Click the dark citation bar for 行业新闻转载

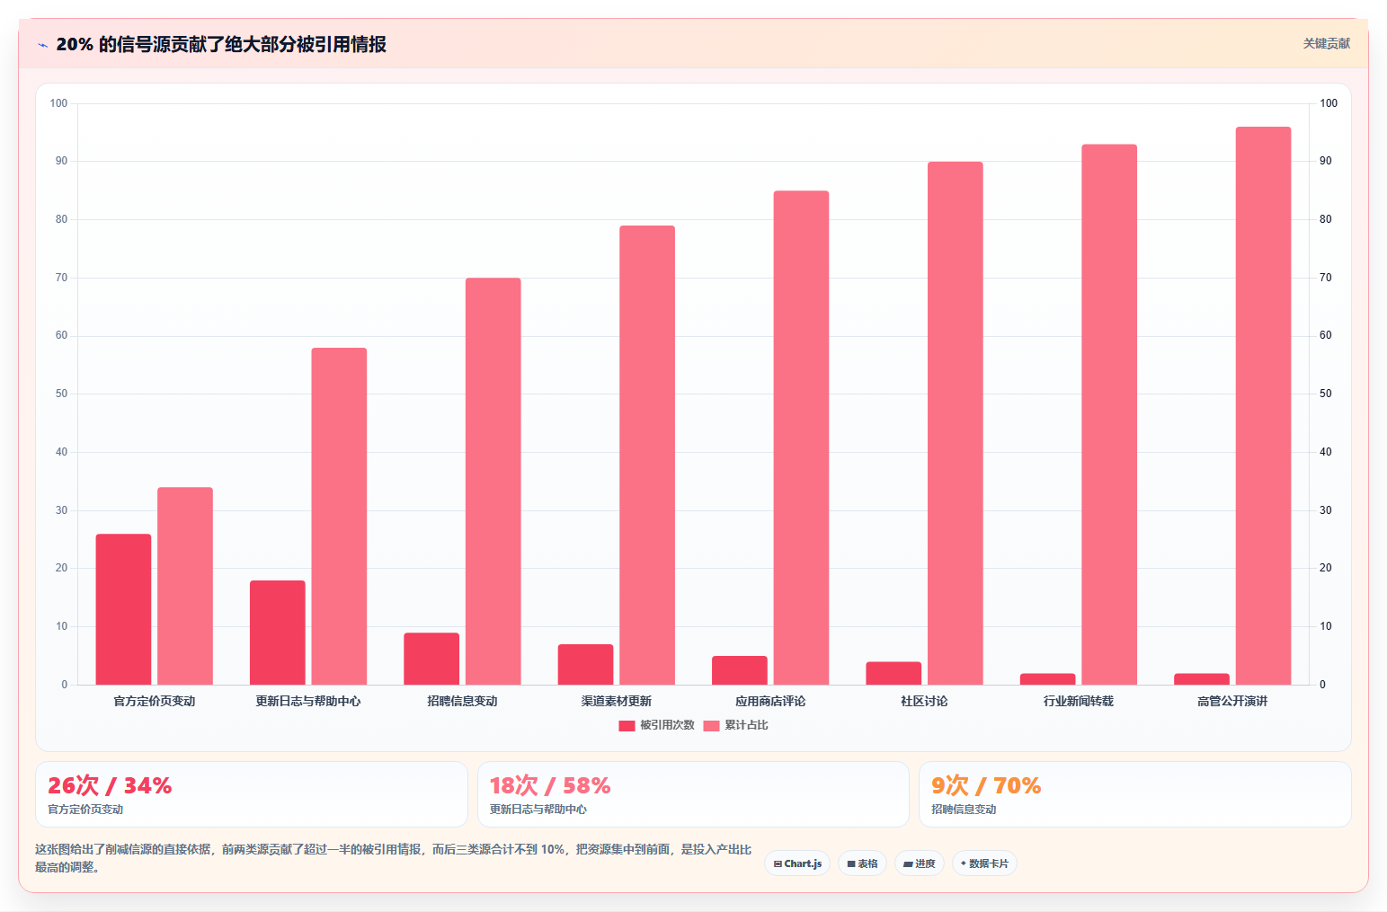click(x=1048, y=679)
